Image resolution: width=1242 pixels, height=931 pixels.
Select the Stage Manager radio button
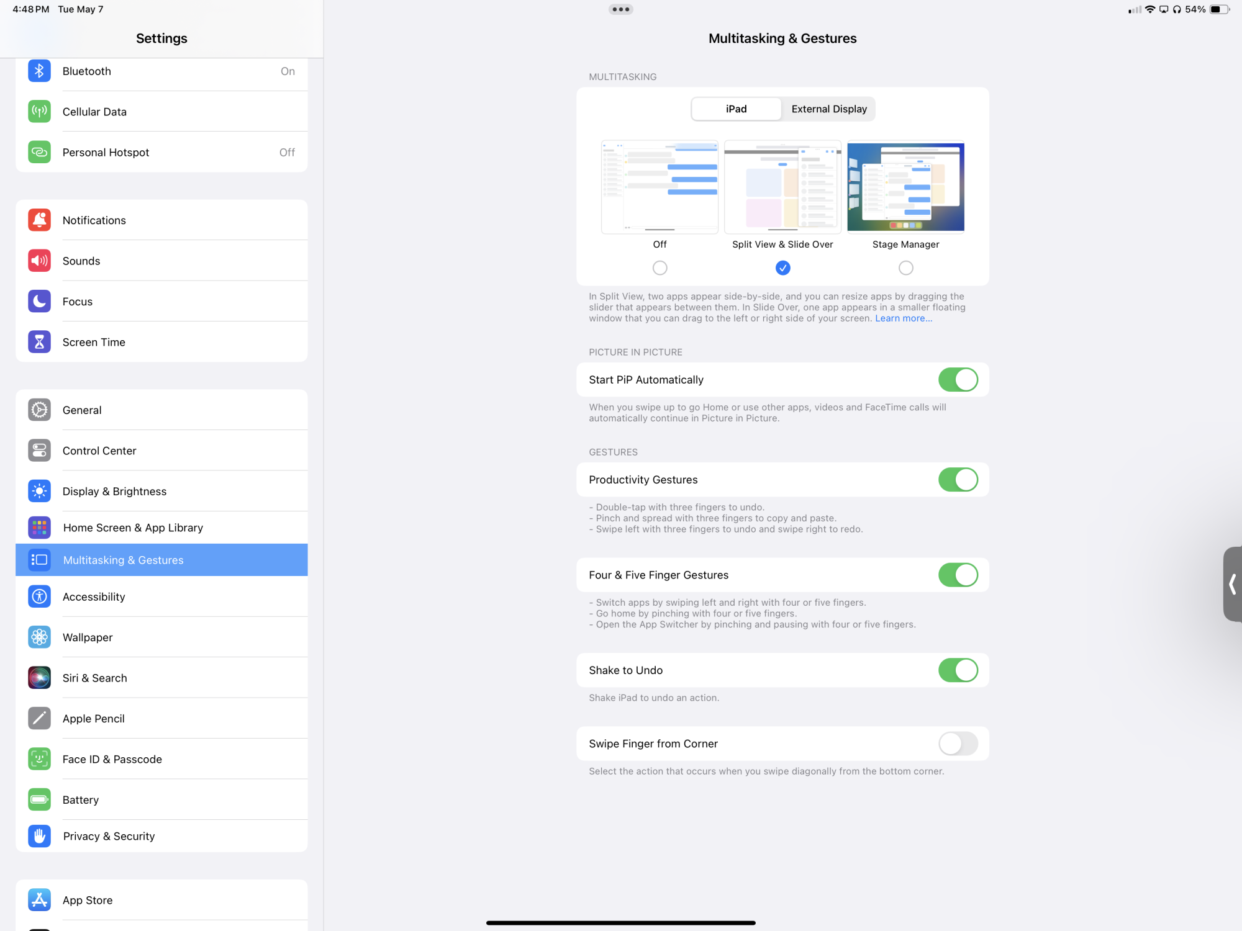click(x=906, y=268)
